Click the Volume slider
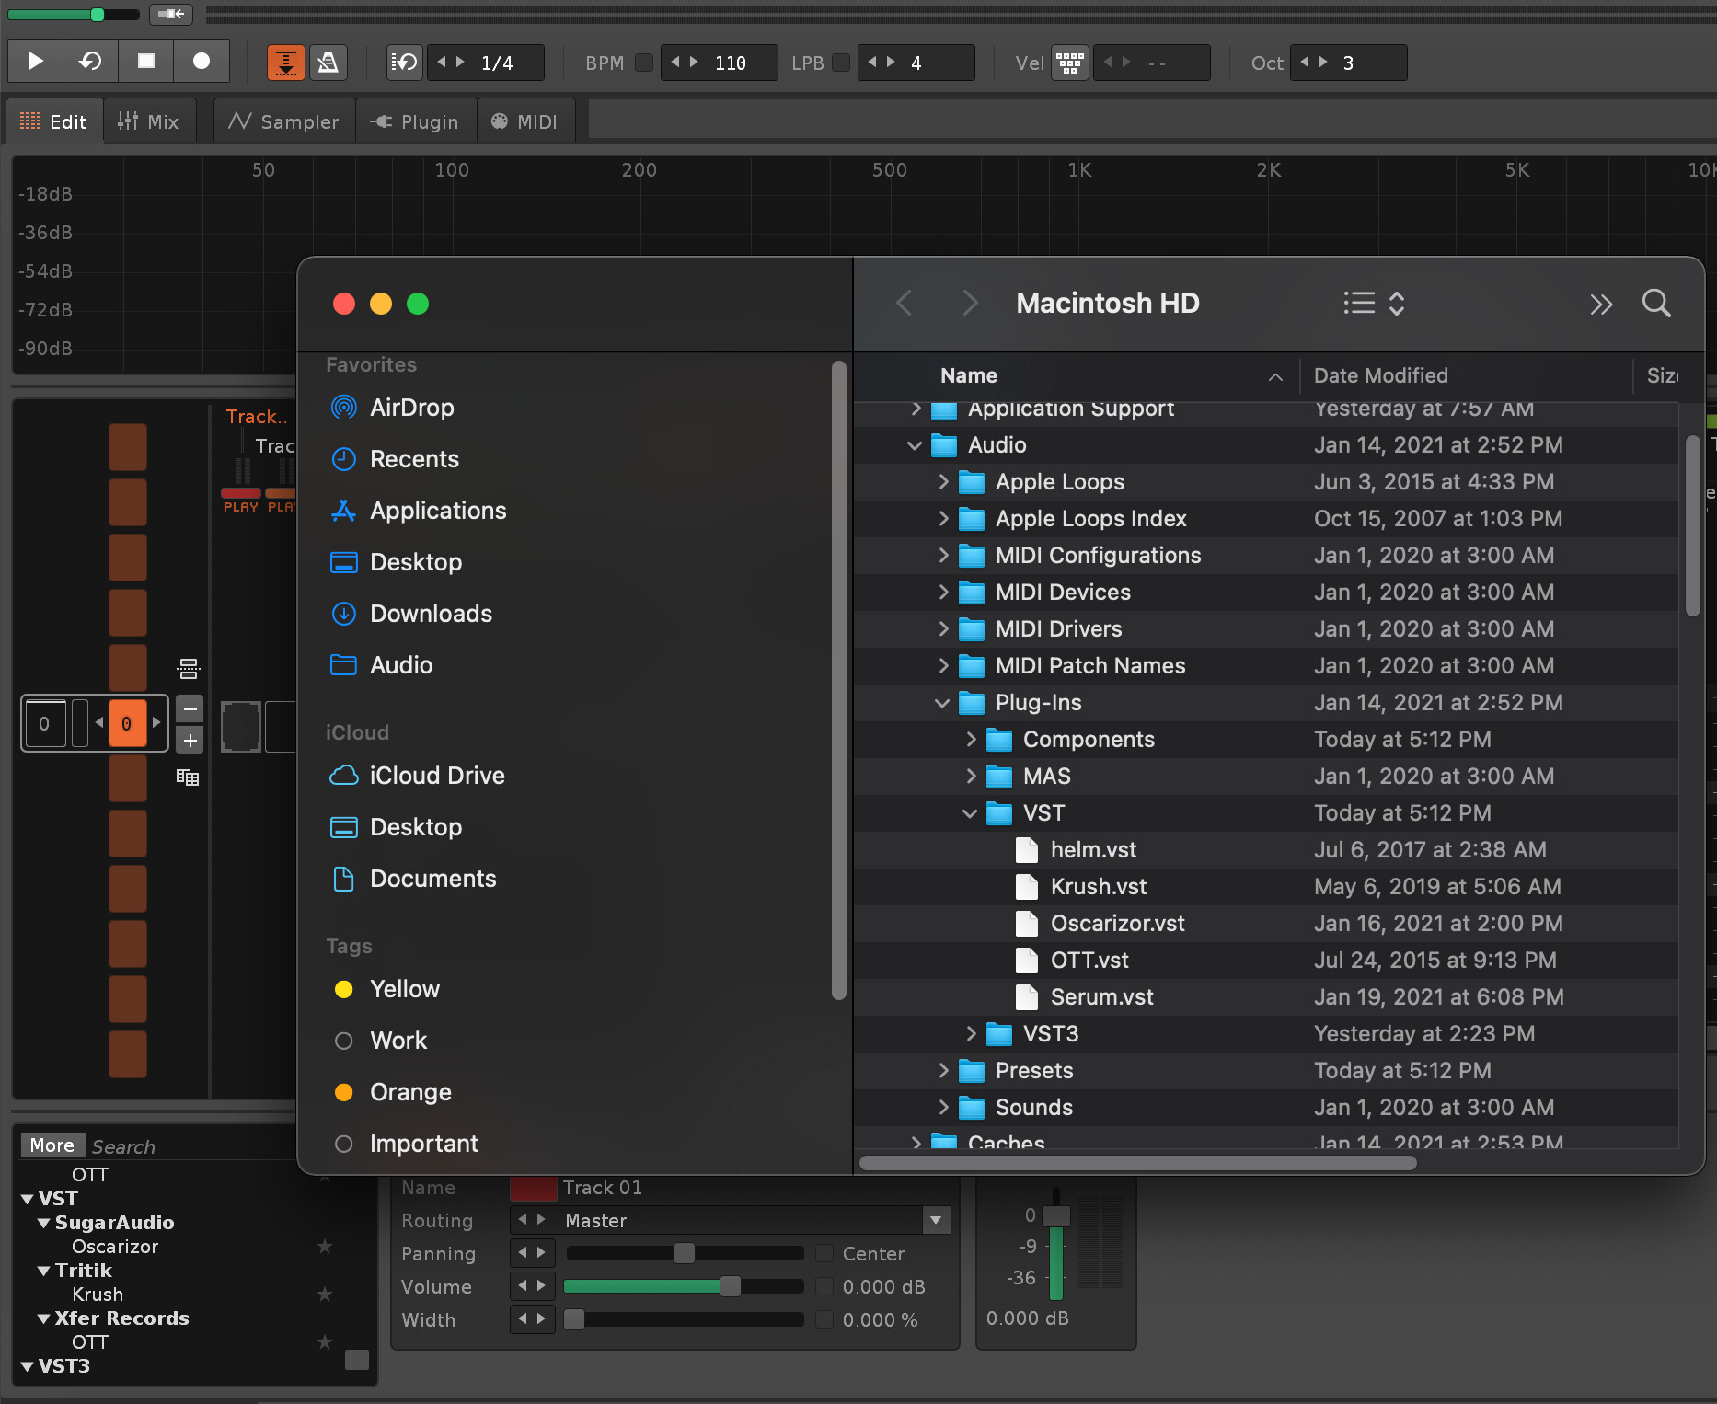1717x1404 pixels. (685, 1286)
